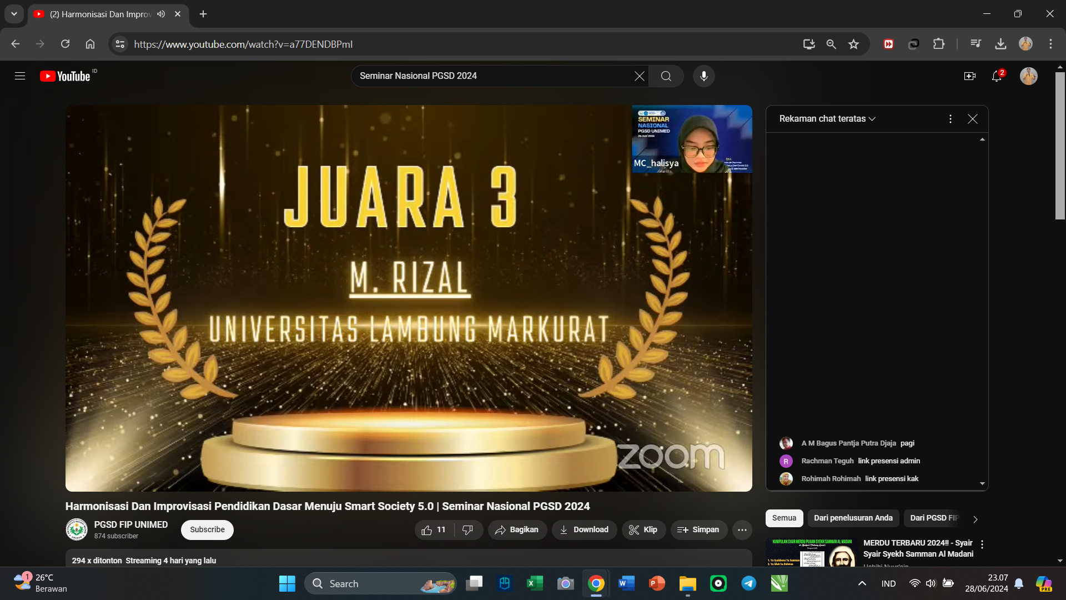Open PGSD FIP UNIMED channel avatar
The image size is (1066, 600).
[77, 529]
